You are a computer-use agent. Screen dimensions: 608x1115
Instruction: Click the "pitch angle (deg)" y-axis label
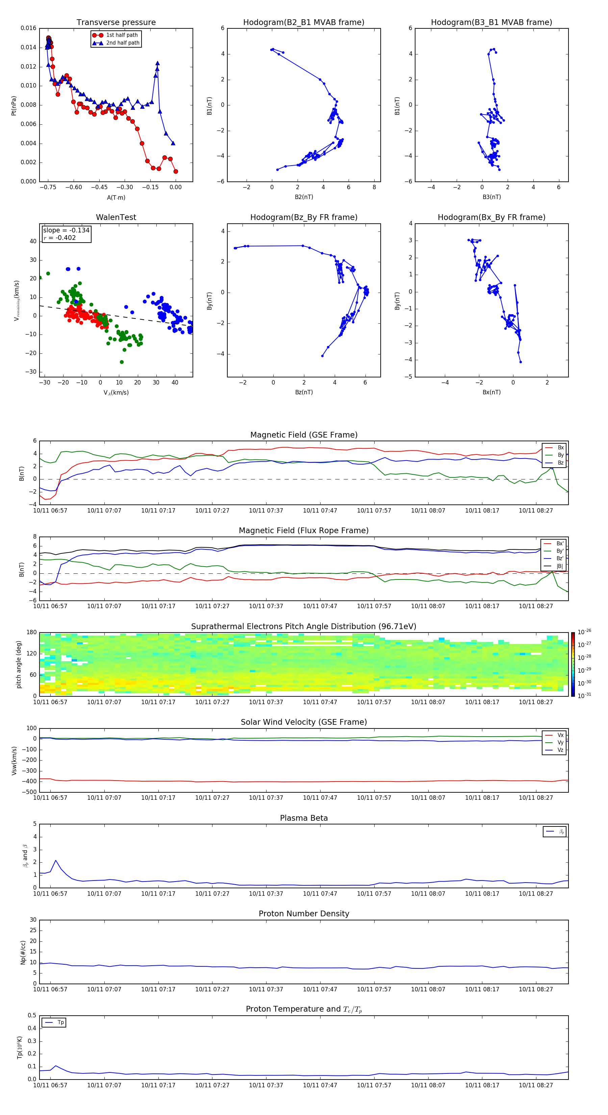coord(19,664)
